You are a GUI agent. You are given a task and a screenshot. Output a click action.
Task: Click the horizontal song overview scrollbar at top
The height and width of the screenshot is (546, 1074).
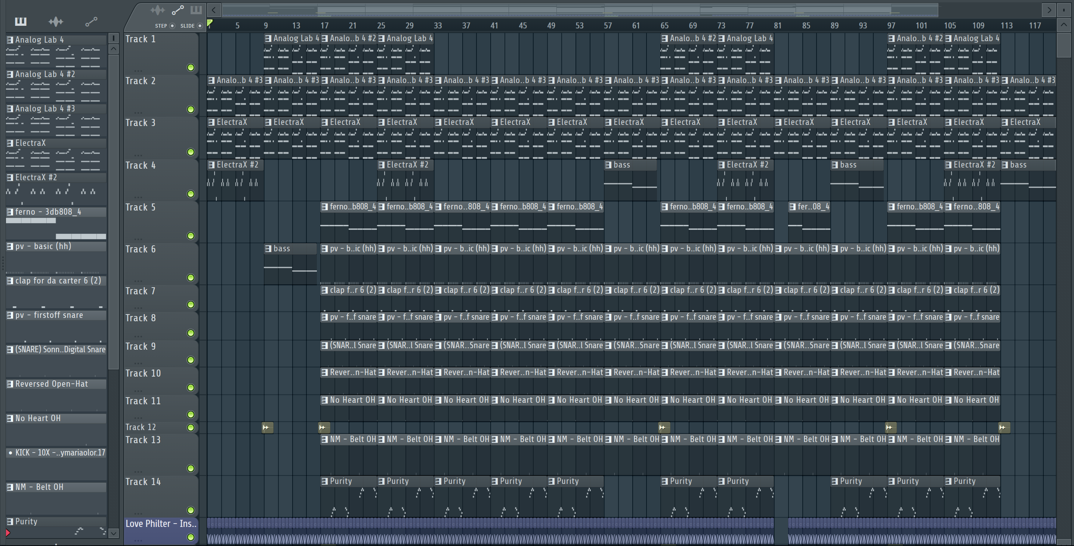tap(580, 10)
